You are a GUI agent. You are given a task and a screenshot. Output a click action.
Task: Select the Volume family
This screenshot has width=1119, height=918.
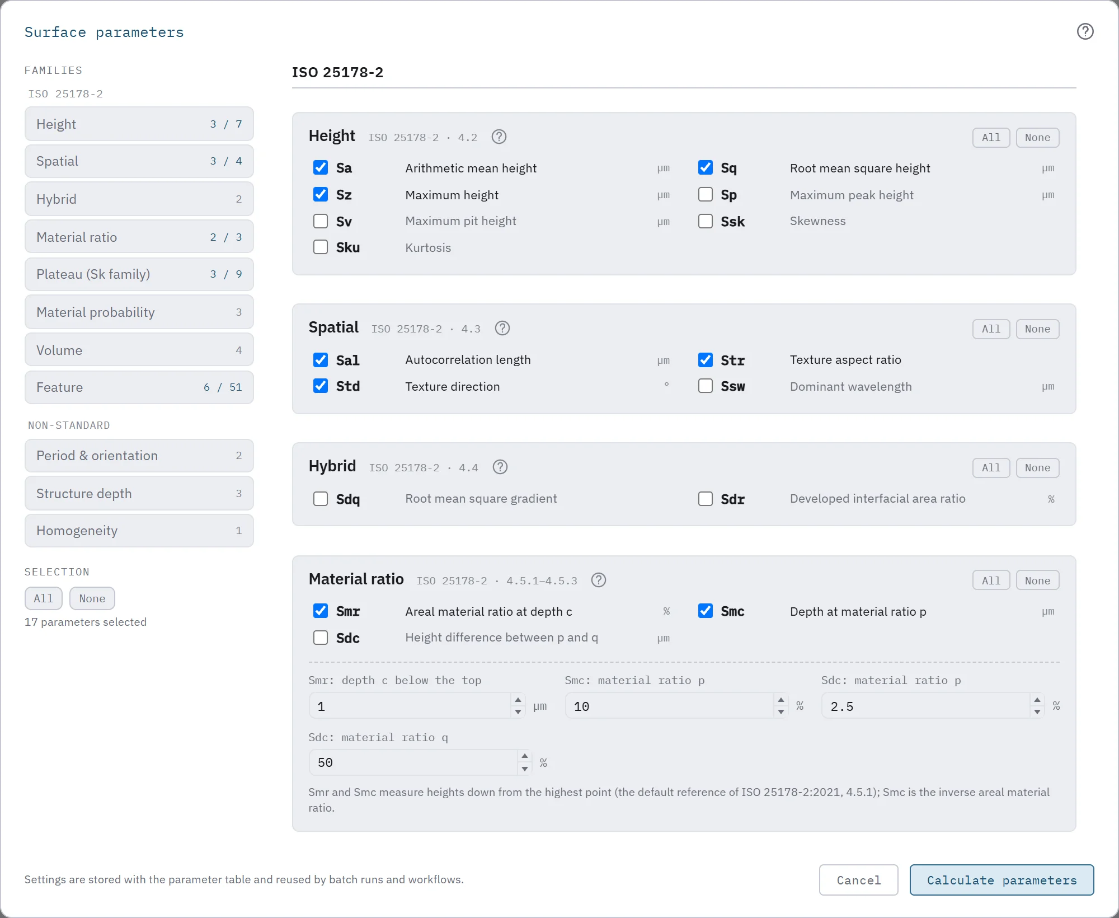click(139, 350)
